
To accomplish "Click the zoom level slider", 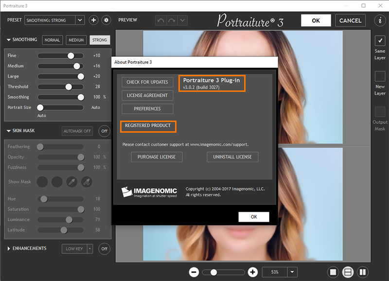I will coord(224,272).
